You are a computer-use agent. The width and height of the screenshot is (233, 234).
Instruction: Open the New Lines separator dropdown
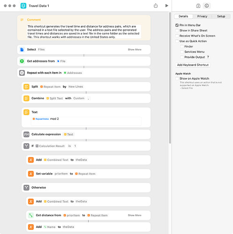click(75, 87)
